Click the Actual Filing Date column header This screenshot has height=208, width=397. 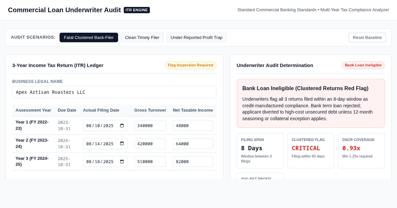pyautogui.click(x=101, y=110)
